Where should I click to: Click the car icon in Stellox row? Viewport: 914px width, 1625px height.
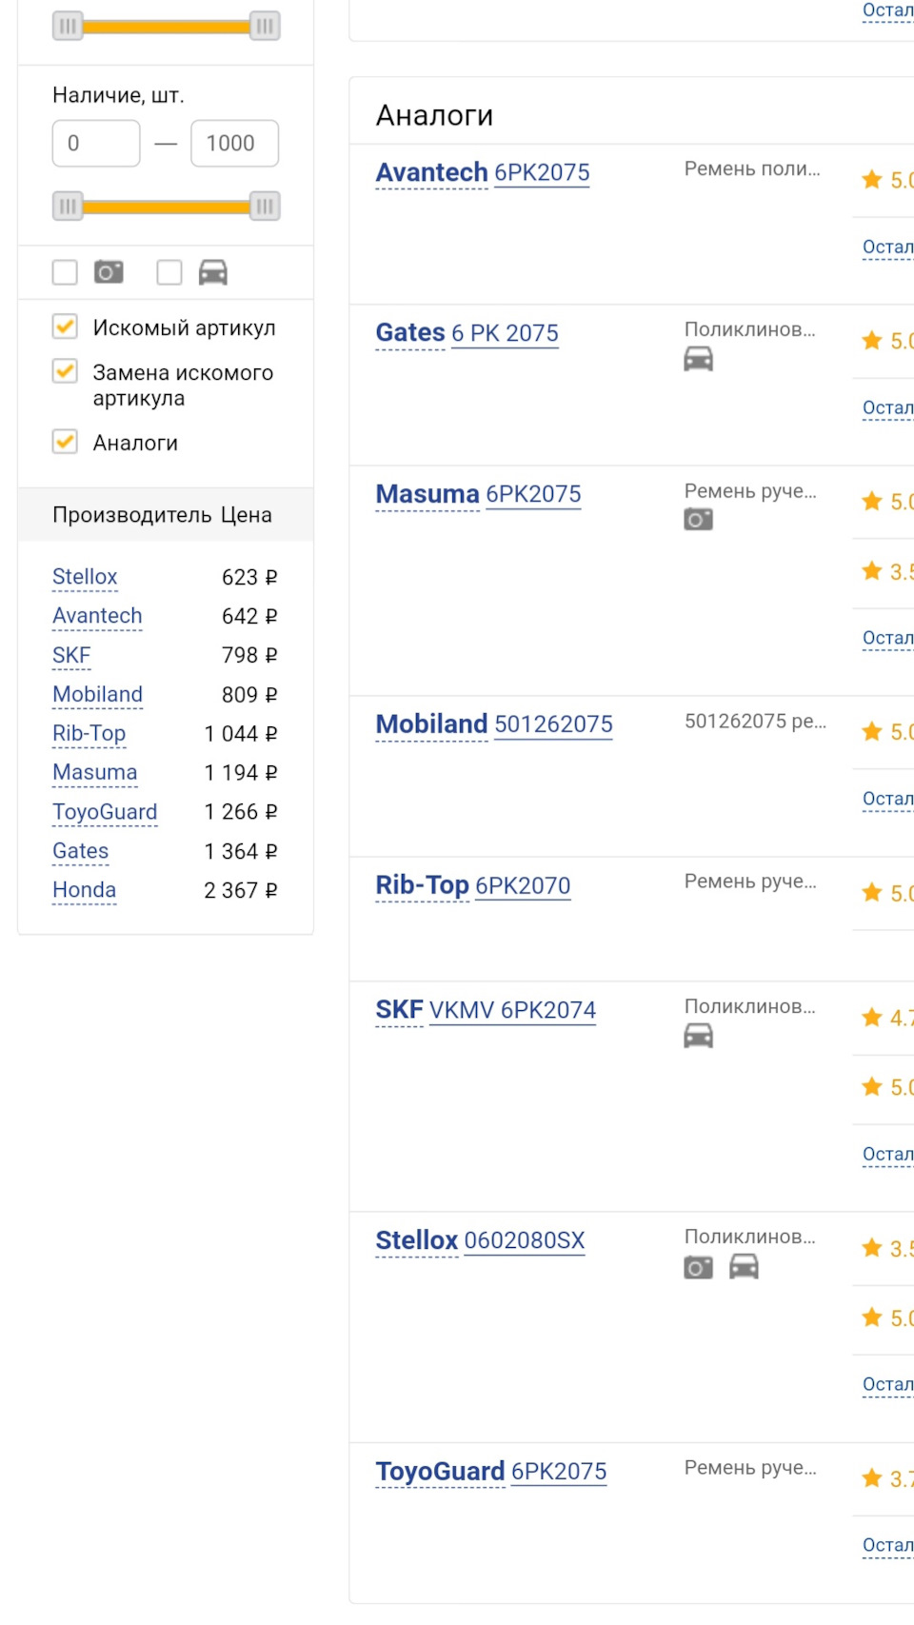(744, 1266)
